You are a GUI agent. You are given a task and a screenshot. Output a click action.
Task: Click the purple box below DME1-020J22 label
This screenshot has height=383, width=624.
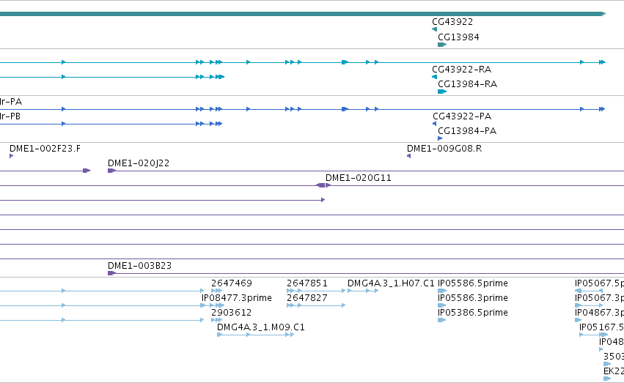112,171
